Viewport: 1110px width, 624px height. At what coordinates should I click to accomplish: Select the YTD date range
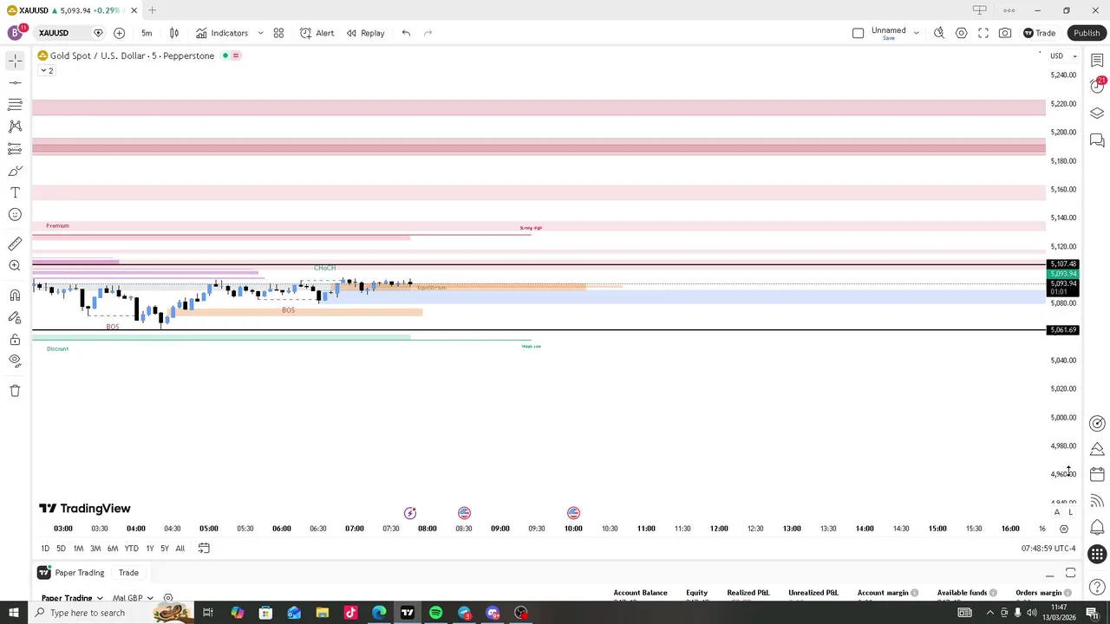coord(131,549)
